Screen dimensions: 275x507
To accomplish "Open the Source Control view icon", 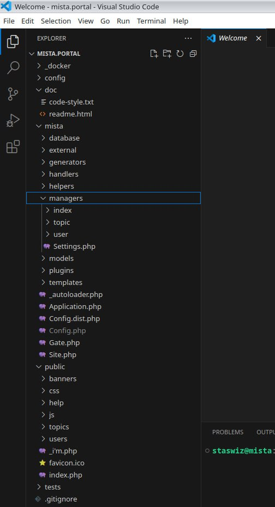I will pyautogui.click(x=13, y=94).
